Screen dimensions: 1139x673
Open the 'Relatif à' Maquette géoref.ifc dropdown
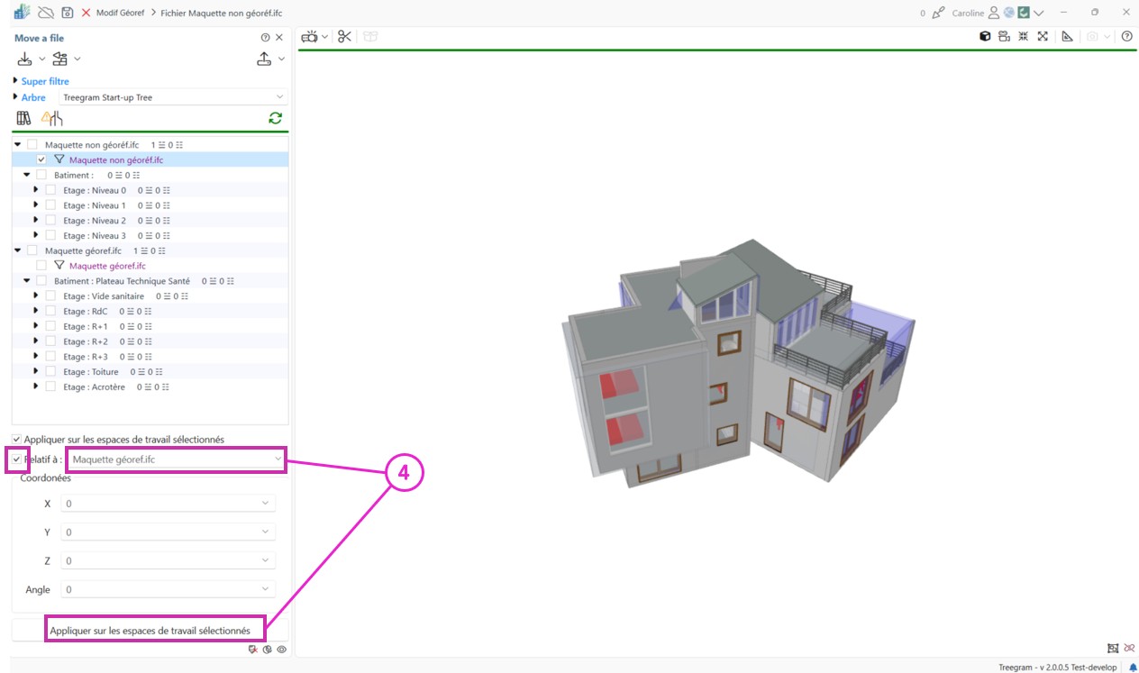pos(177,459)
